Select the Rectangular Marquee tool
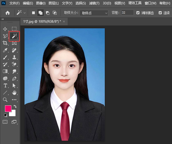Viewport: 172px width, 144px height. [x=14, y=29]
